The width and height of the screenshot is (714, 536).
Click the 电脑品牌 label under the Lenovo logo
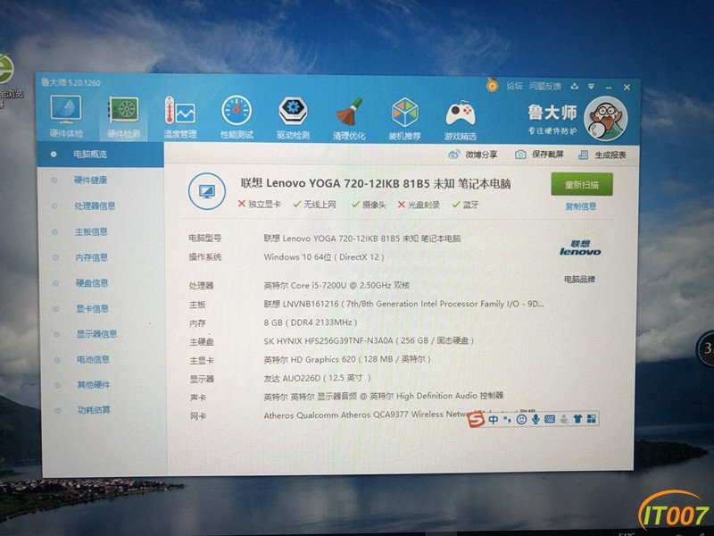579,279
